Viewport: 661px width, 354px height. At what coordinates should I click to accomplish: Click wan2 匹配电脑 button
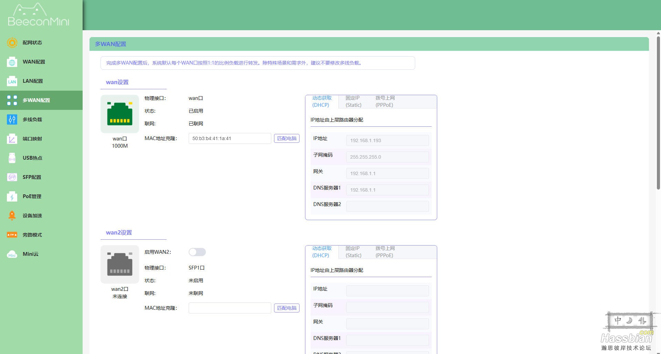287,308
